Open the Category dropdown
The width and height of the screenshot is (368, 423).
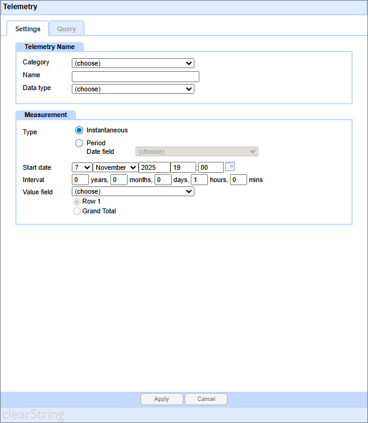pyautogui.click(x=132, y=63)
